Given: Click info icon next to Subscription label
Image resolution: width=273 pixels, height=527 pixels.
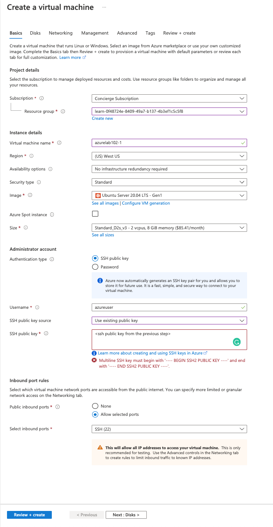Looking at the screenshot, I should point(42,98).
